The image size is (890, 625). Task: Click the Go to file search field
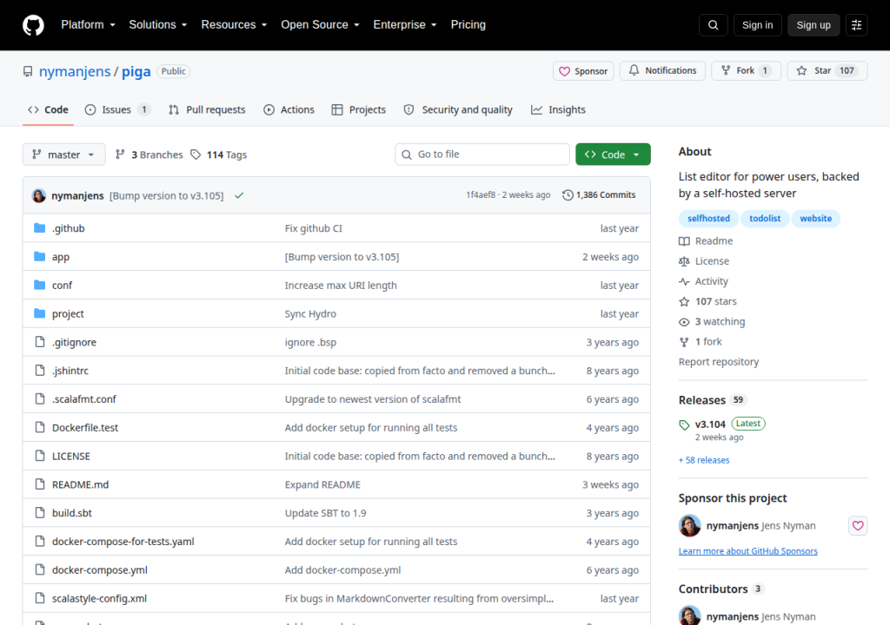point(482,155)
